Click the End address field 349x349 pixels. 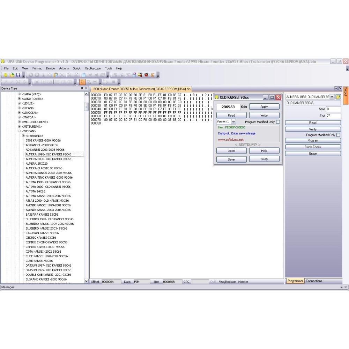tap(333, 116)
